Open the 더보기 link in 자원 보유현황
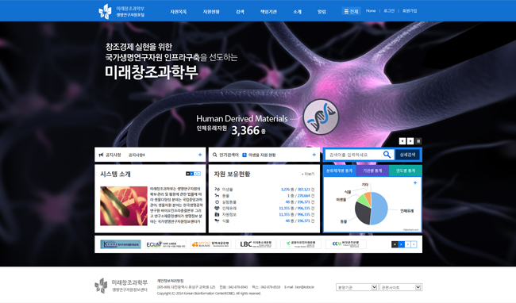Image resolution: width=516 pixels, height=303 pixels. (x=308, y=175)
